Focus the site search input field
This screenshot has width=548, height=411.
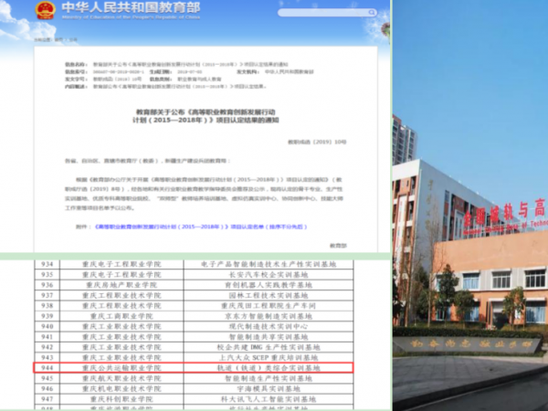point(327,13)
